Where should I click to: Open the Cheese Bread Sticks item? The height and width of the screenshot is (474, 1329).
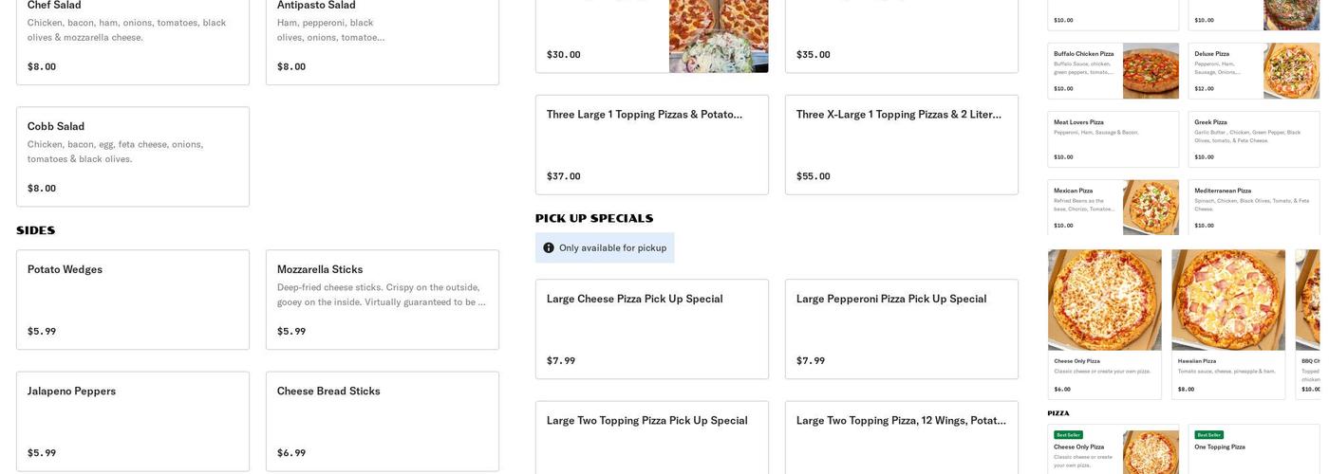coord(382,421)
